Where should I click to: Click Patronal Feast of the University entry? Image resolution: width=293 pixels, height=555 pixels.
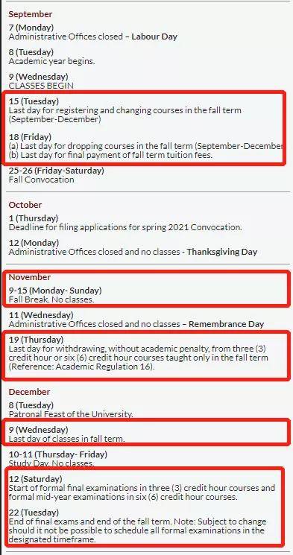(71, 413)
